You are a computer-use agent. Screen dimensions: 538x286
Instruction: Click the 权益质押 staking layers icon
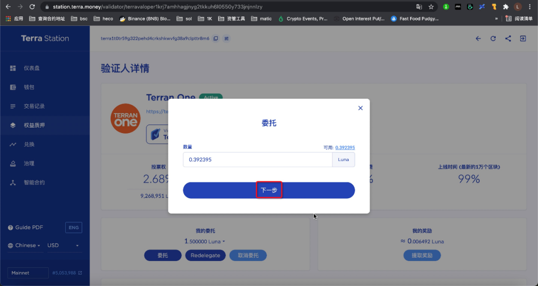[x=13, y=125]
